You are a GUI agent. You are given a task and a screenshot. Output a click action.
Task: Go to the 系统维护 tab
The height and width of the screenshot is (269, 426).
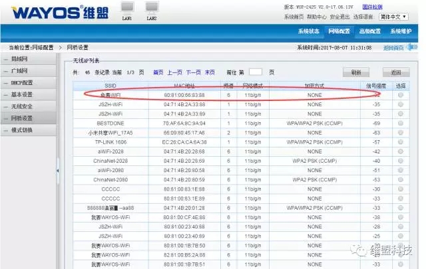[x=401, y=31]
